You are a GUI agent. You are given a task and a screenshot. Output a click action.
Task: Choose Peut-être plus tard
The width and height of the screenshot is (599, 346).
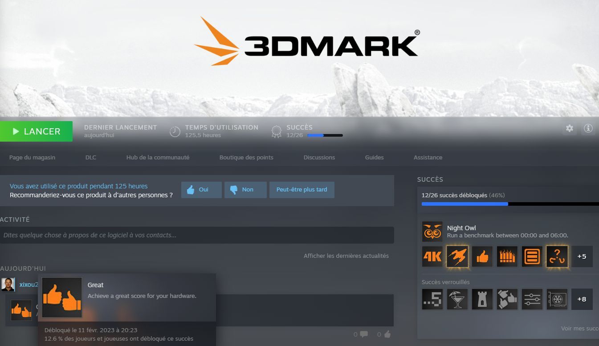(302, 190)
